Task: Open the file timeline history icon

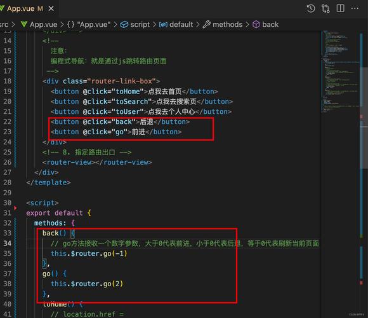Action: [x=311, y=9]
